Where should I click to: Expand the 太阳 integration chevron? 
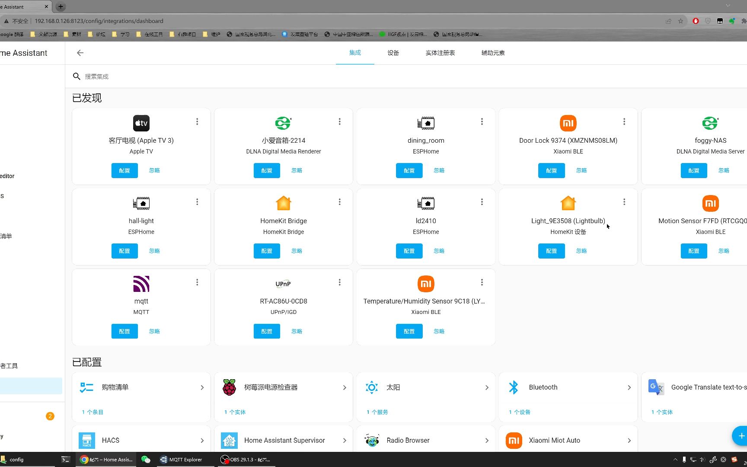[x=487, y=388]
